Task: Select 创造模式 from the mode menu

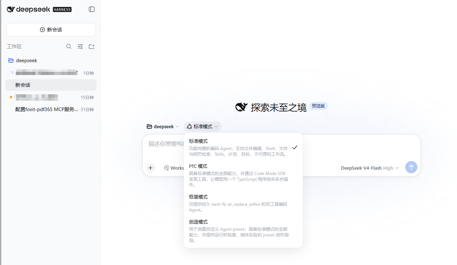Action: (243, 231)
